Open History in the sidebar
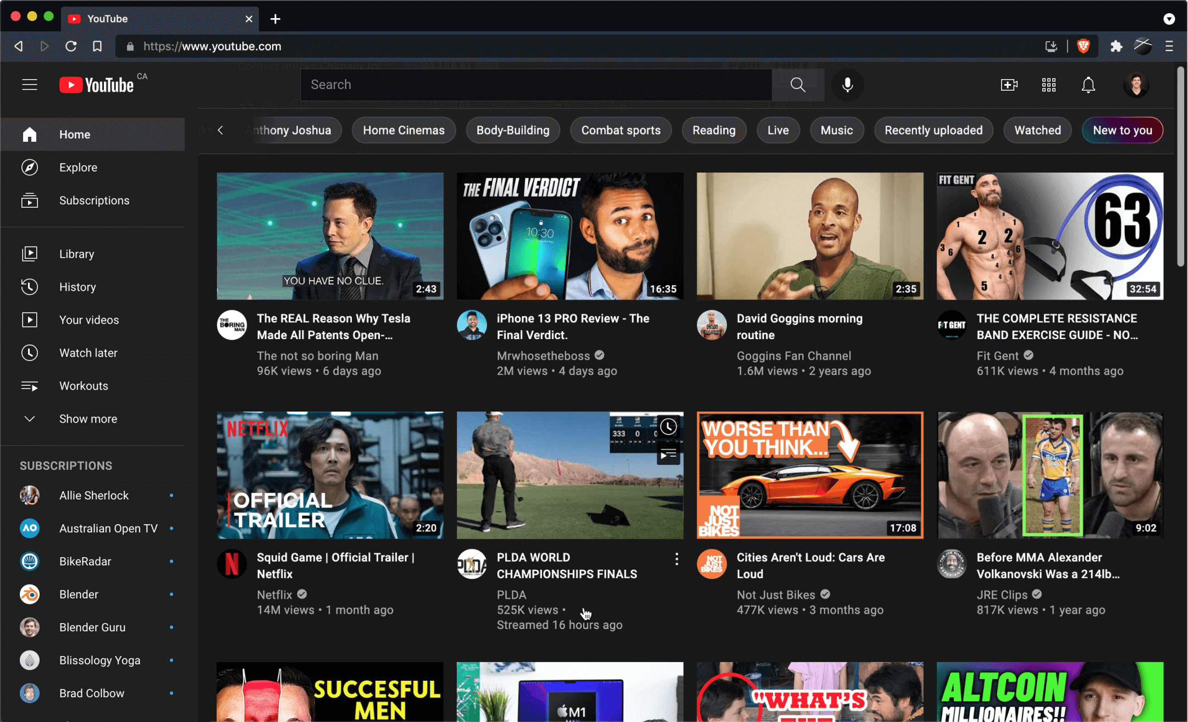This screenshot has width=1188, height=722. tap(78, 287)
